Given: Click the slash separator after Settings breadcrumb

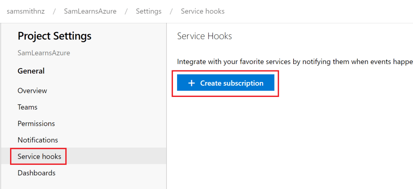Looking at the screenshot, I should (x=171, y=11).
